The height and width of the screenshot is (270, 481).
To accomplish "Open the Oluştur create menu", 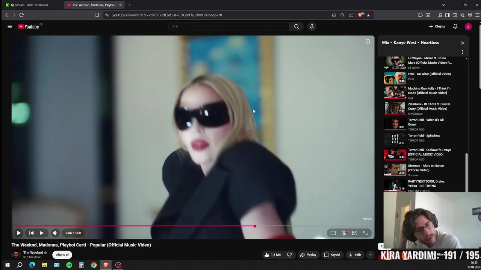I will [437, 27].
